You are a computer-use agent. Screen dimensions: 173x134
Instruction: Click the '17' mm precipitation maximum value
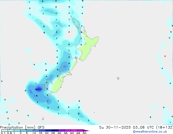(x=36, y=89)
